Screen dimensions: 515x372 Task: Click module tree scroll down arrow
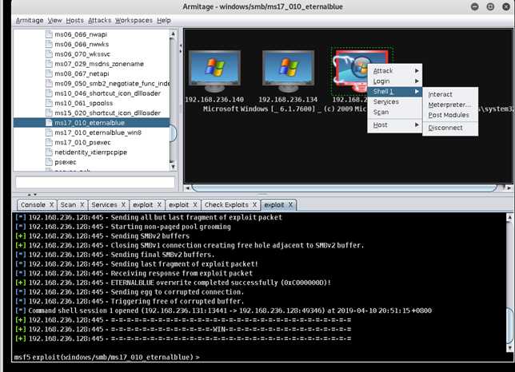point(173,167)
